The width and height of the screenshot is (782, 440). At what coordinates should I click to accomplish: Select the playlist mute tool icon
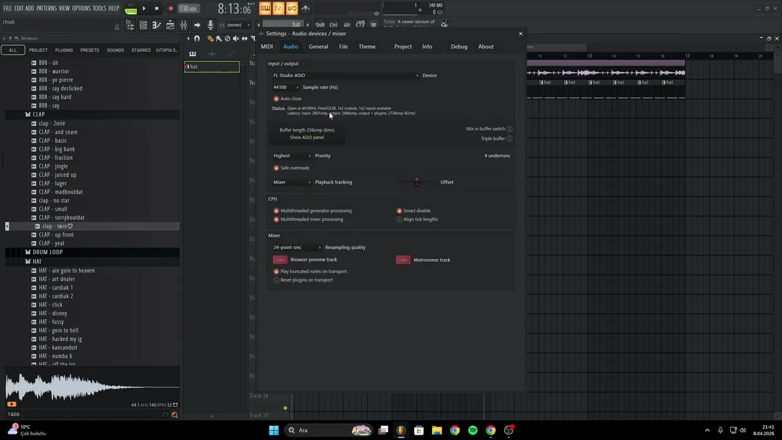click(236, 38)
